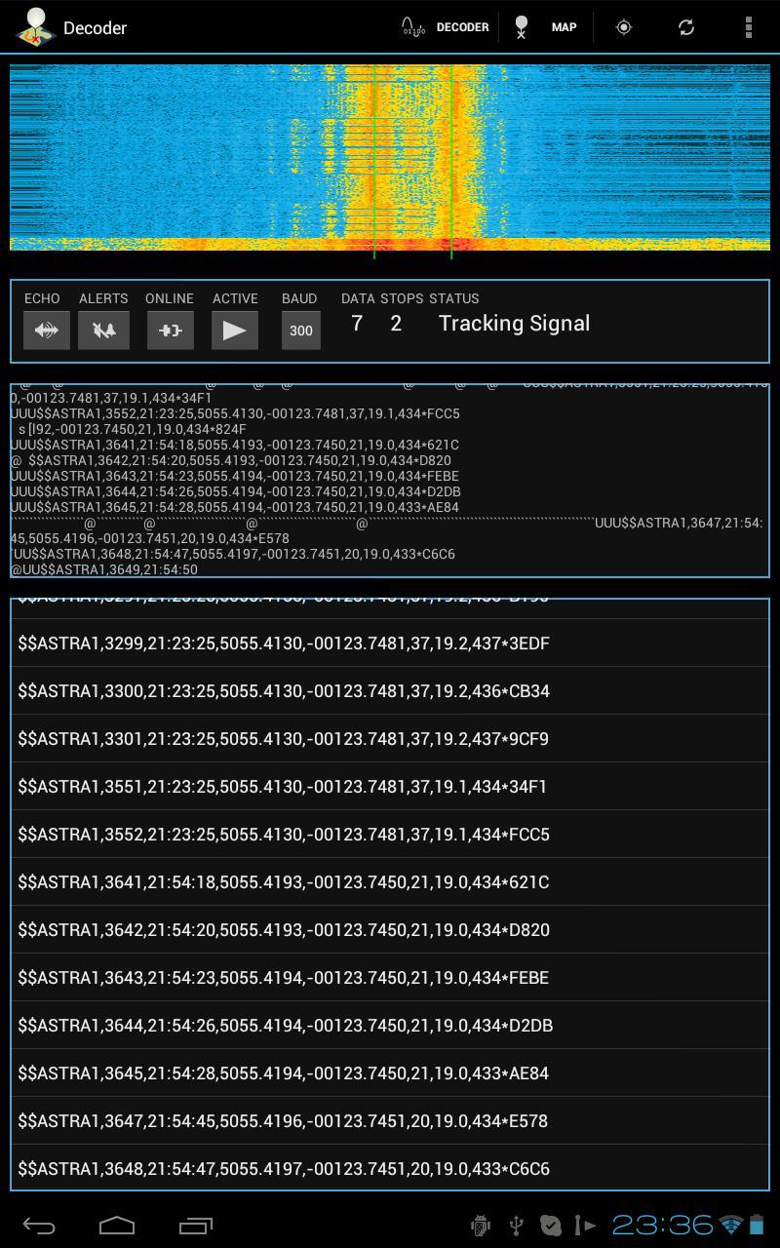The width and height of the screenshot is (780, 1248).
Task: Toggle the Online upload button
Action: (170, 331)
